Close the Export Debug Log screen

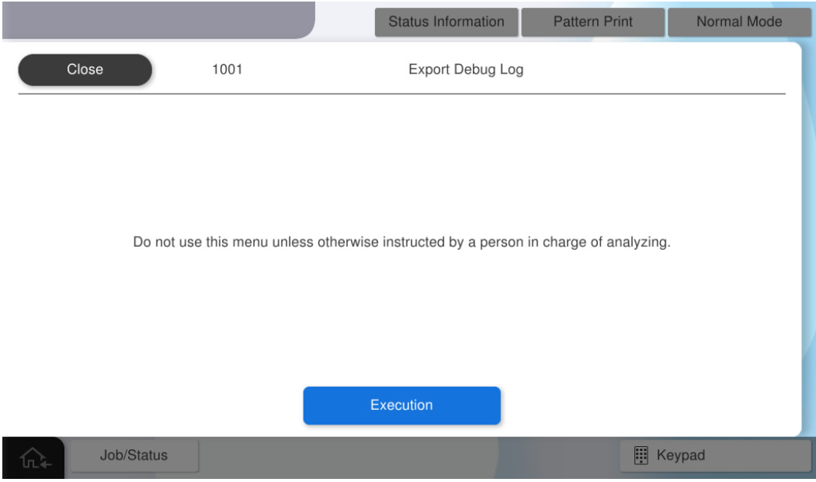(x=85, y=70)
